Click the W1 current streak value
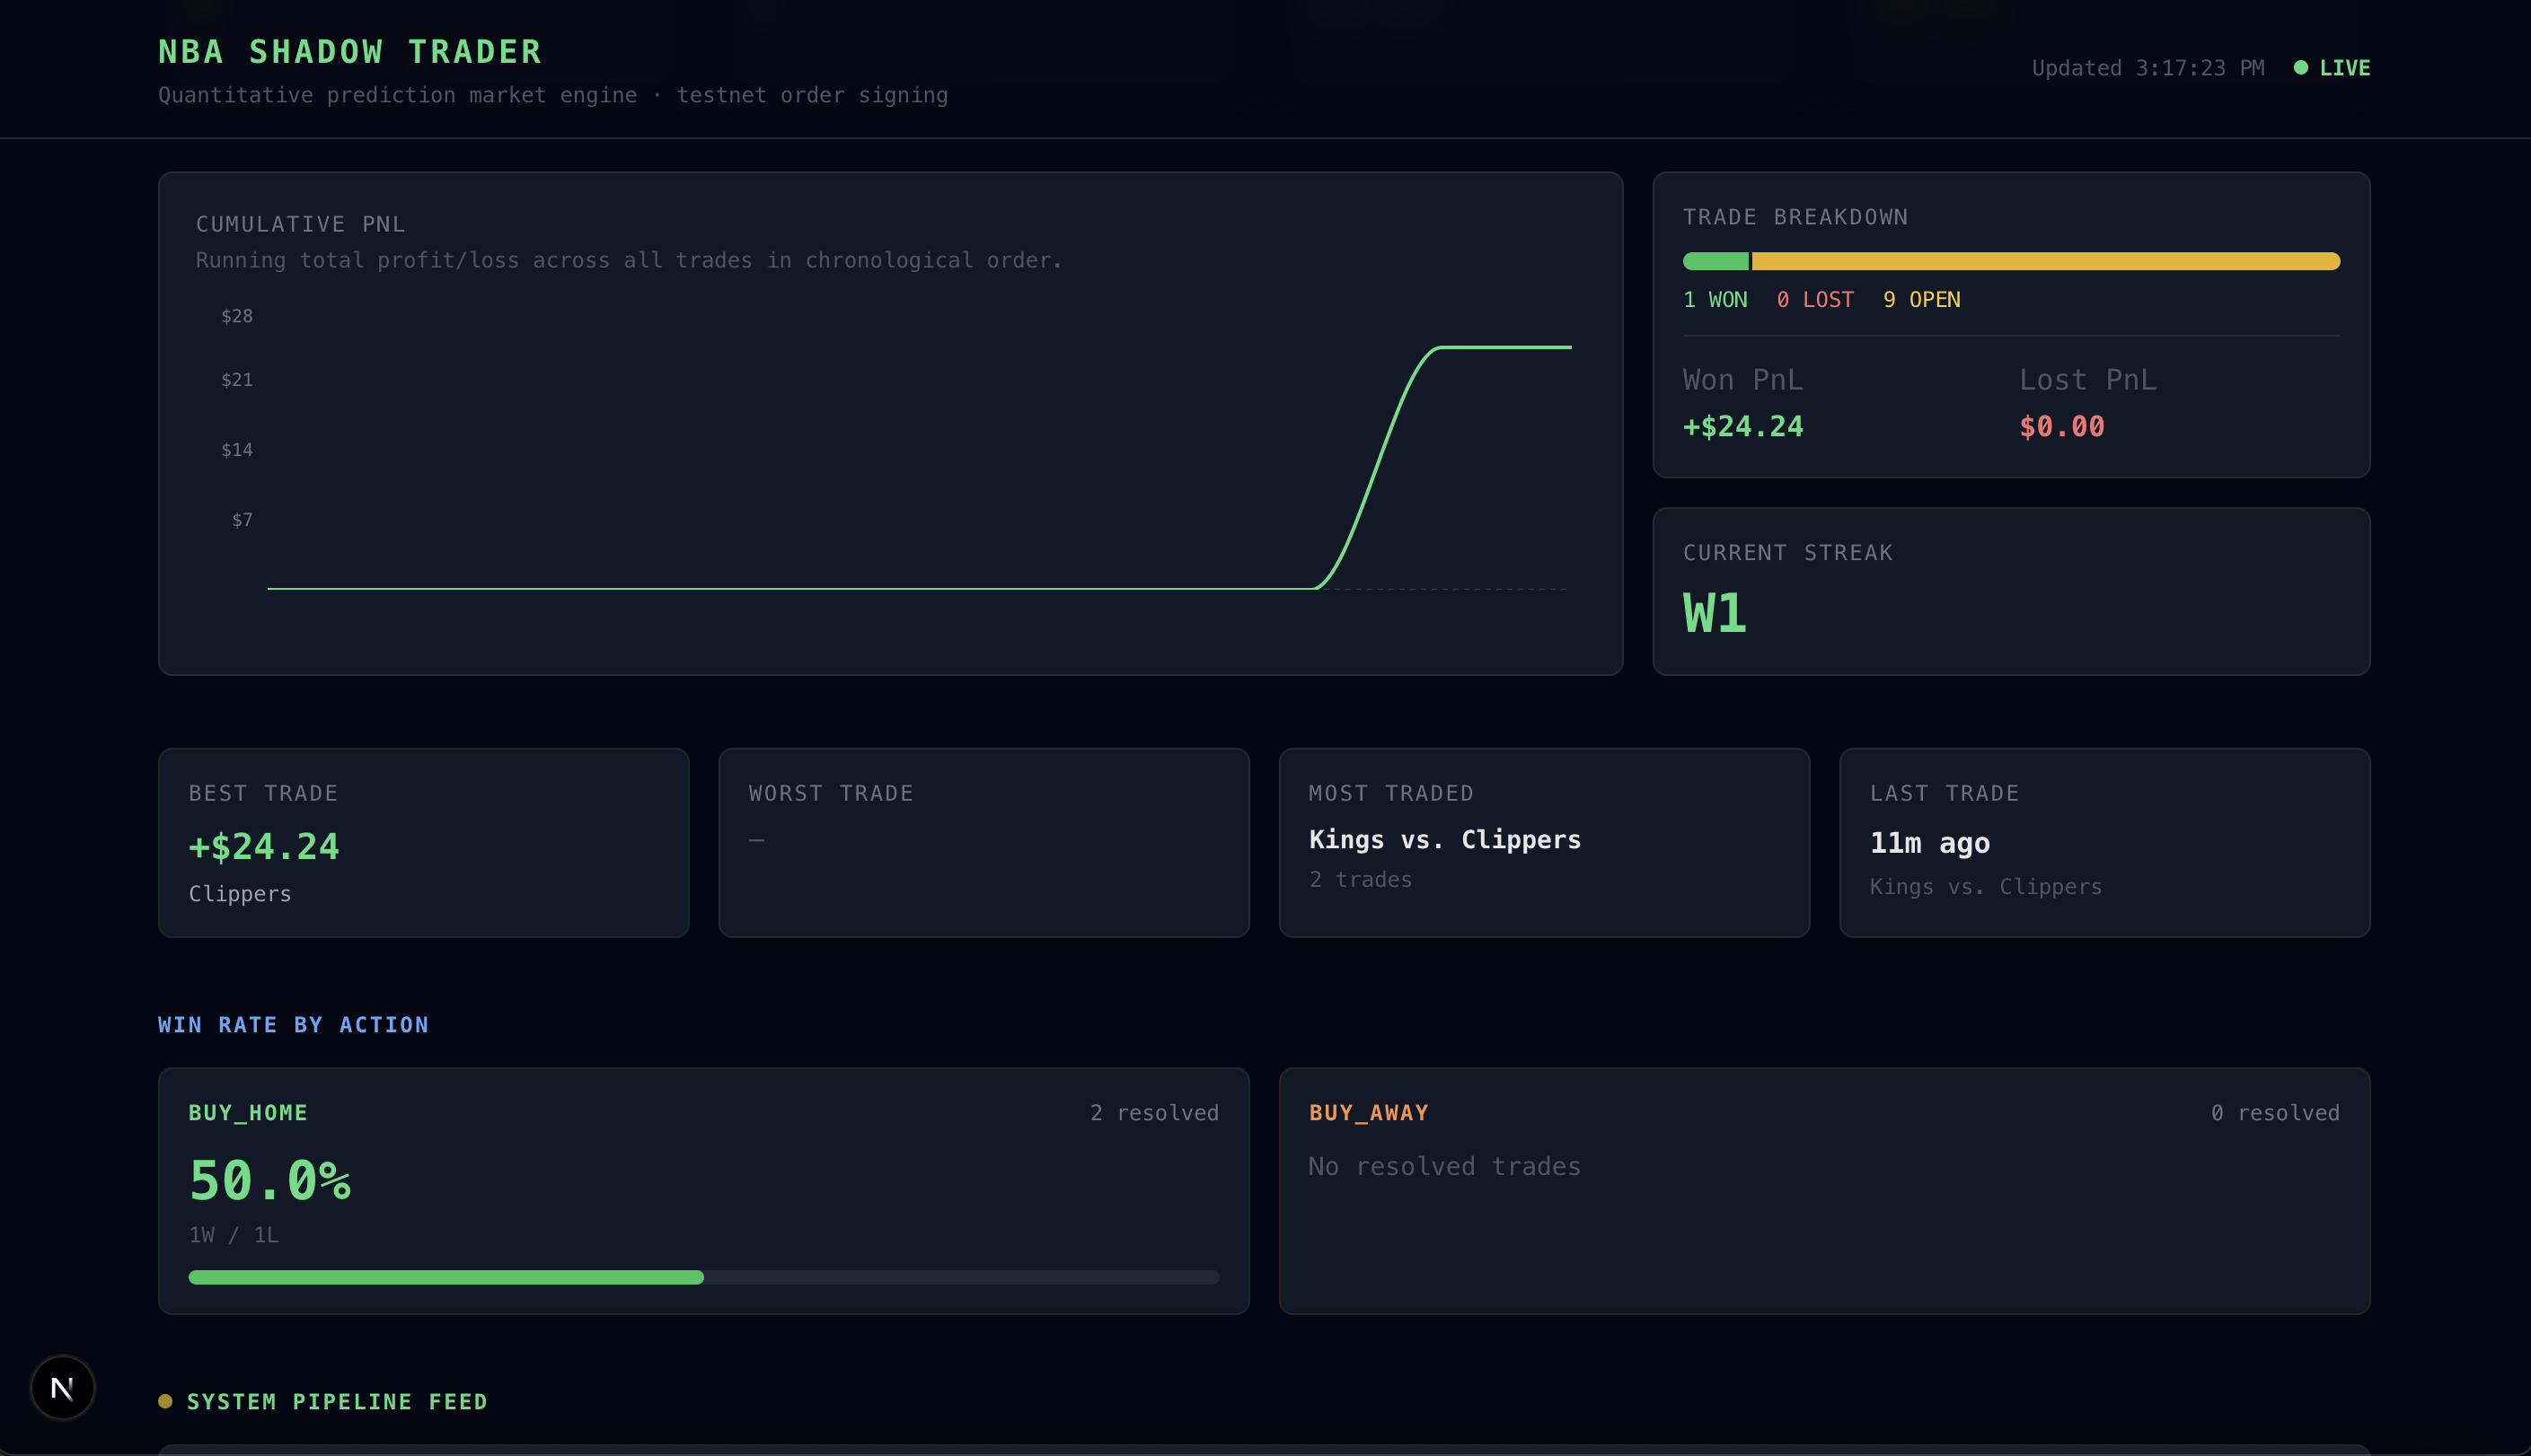This screenshot has height=1456, width=2531. (1715, 613)
